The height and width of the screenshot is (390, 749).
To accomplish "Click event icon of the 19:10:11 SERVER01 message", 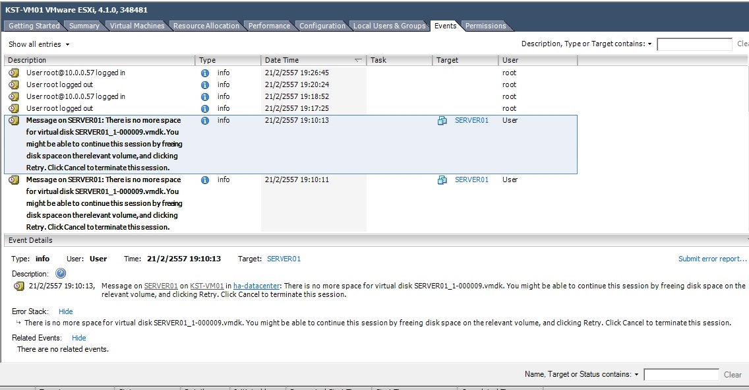I will (x=15, y=179).
